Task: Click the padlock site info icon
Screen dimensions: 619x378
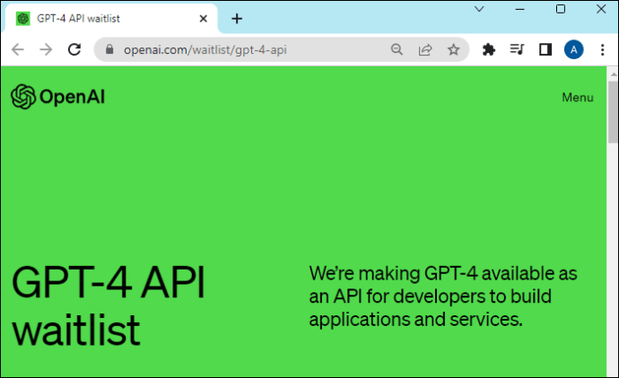Action: pyautogui.click(x=109, y=49)
